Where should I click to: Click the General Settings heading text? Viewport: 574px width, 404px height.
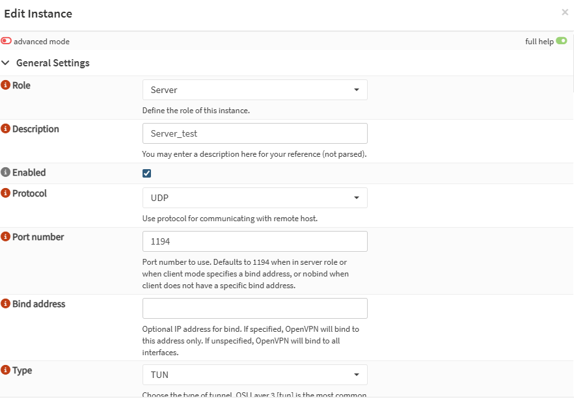click(x=53, y=63)
